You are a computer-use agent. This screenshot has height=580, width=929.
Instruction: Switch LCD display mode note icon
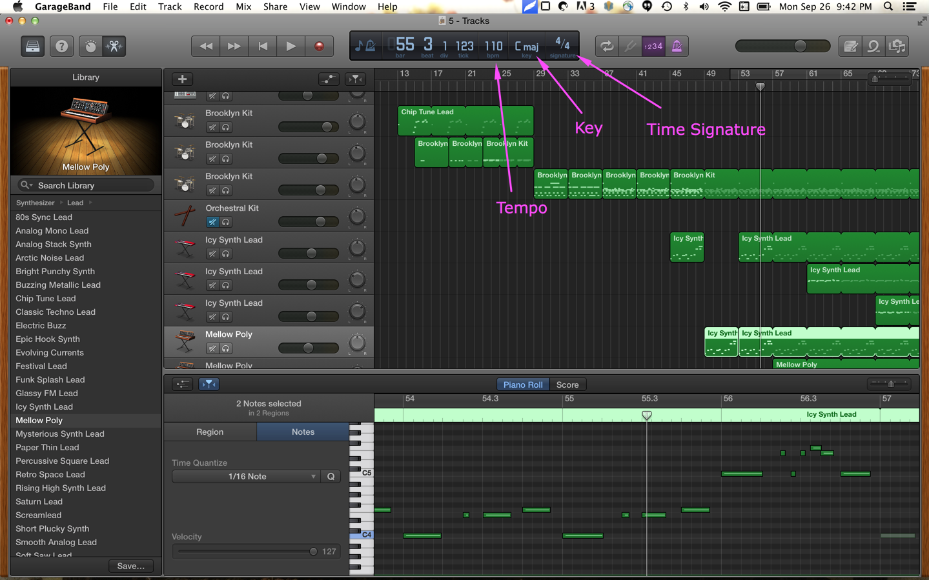pos(365,46)
